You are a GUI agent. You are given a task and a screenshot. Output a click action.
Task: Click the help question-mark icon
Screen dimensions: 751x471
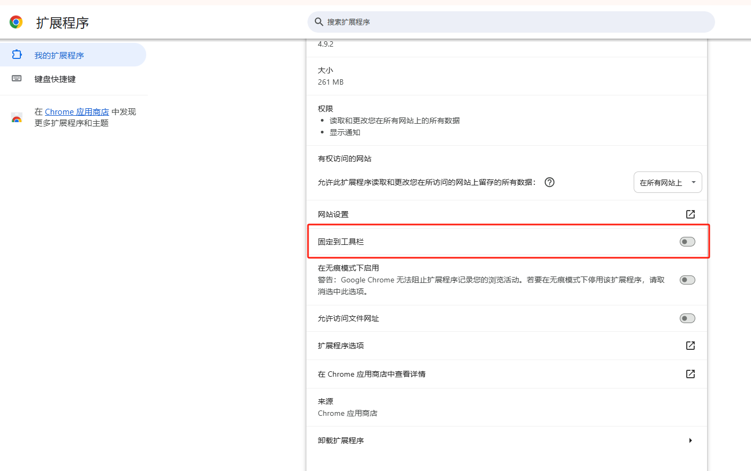click(550, 182)
